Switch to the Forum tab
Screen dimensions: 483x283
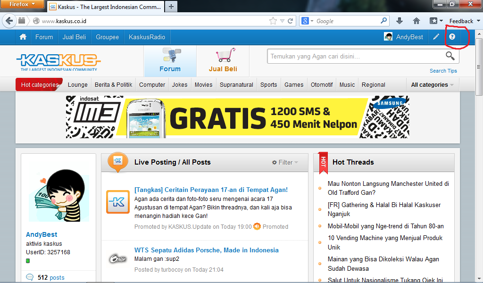pyautogui.click(x=170, y=61)
